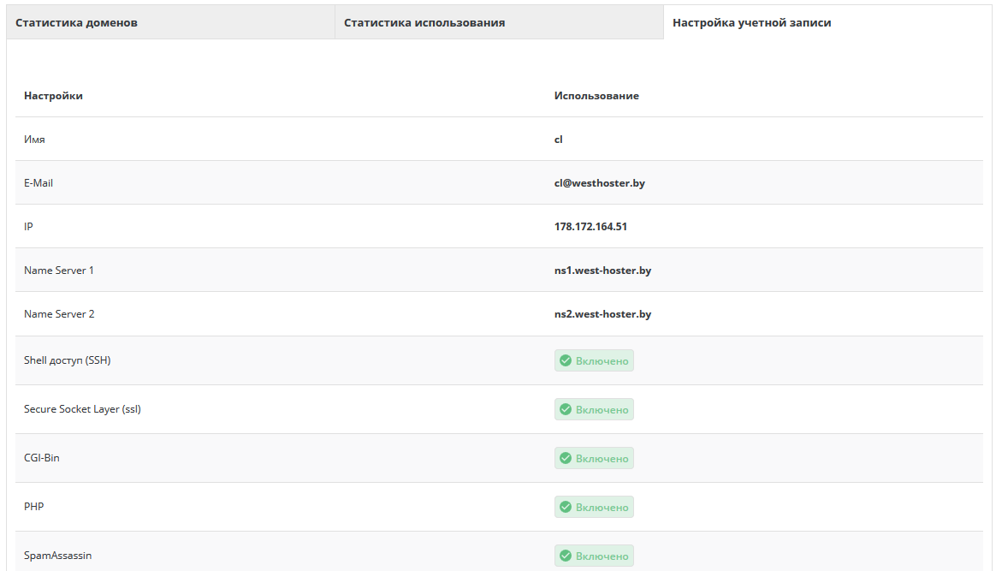This screenshot has height=571, width=996.
Task: Click the Использование column header
Action: click(596, 96)
